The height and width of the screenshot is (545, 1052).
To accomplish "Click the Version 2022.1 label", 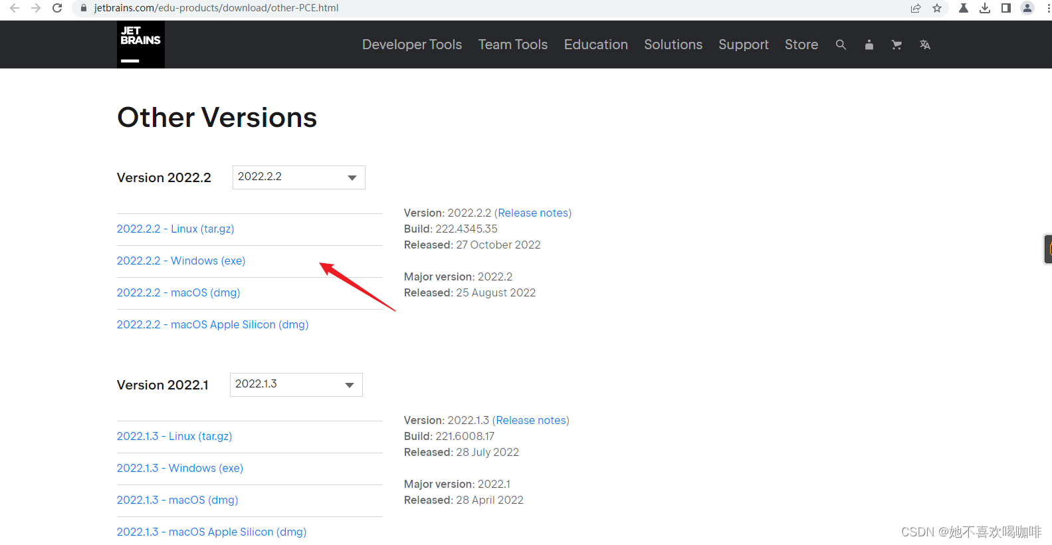I will click(x=163, y=385).
